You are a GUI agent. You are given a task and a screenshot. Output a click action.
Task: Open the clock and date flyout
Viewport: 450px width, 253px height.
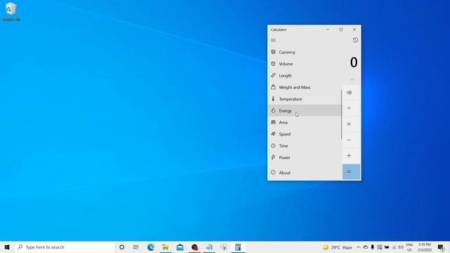[425, 247]
